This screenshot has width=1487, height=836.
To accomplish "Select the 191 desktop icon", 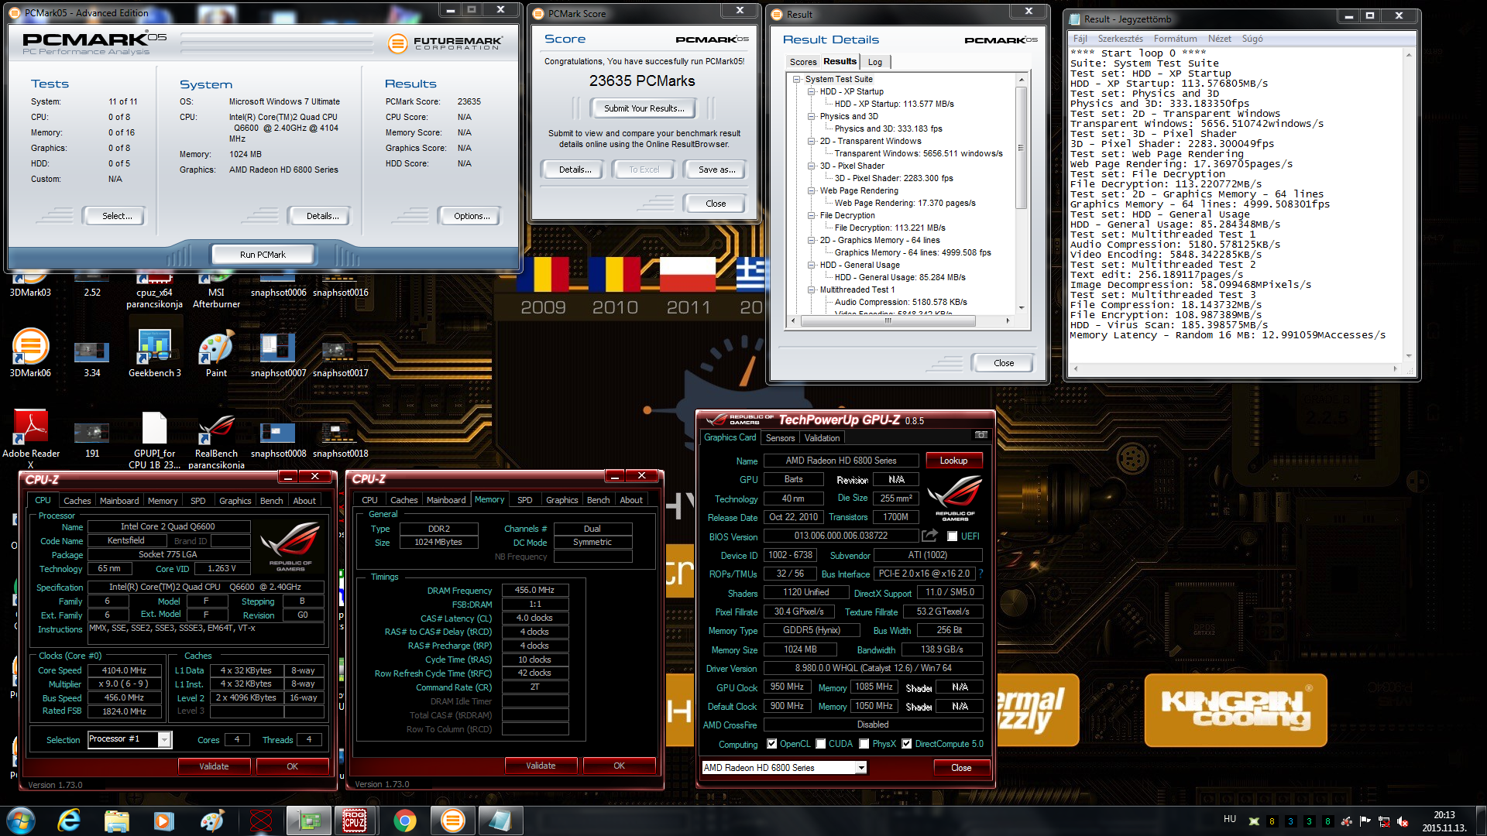I will [91, 438].
